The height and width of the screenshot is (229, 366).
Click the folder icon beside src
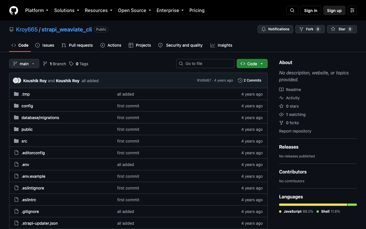click(x=16, y=141)
